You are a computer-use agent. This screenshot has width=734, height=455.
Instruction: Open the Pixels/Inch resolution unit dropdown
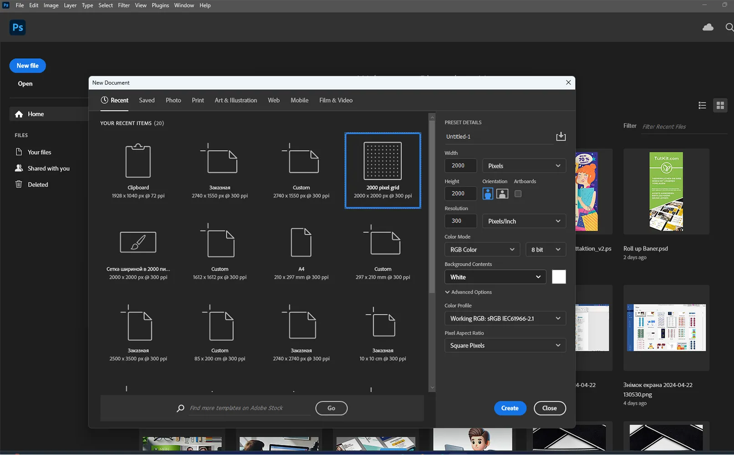524,221
